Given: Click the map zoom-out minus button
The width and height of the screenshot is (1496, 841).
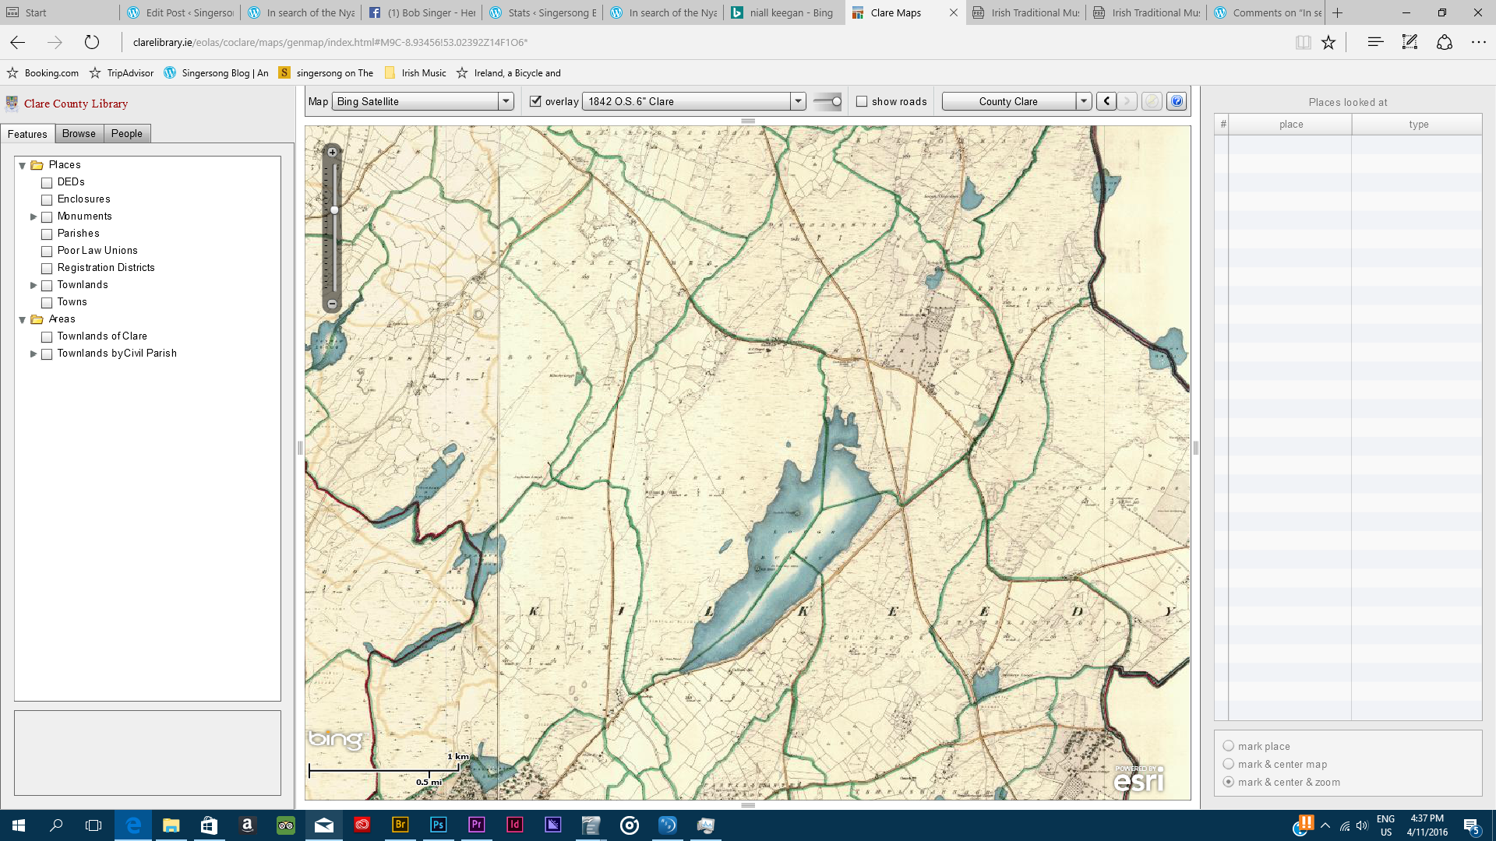Looking at the screenshot, I should (x=333, y=304).
